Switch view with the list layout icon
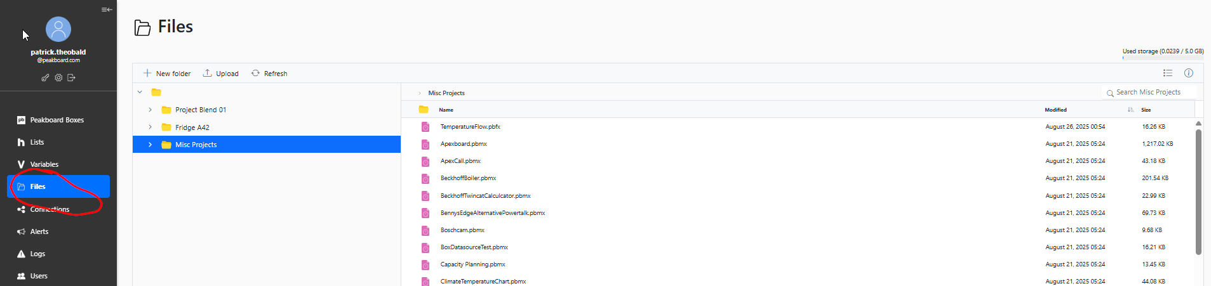 1168,73
